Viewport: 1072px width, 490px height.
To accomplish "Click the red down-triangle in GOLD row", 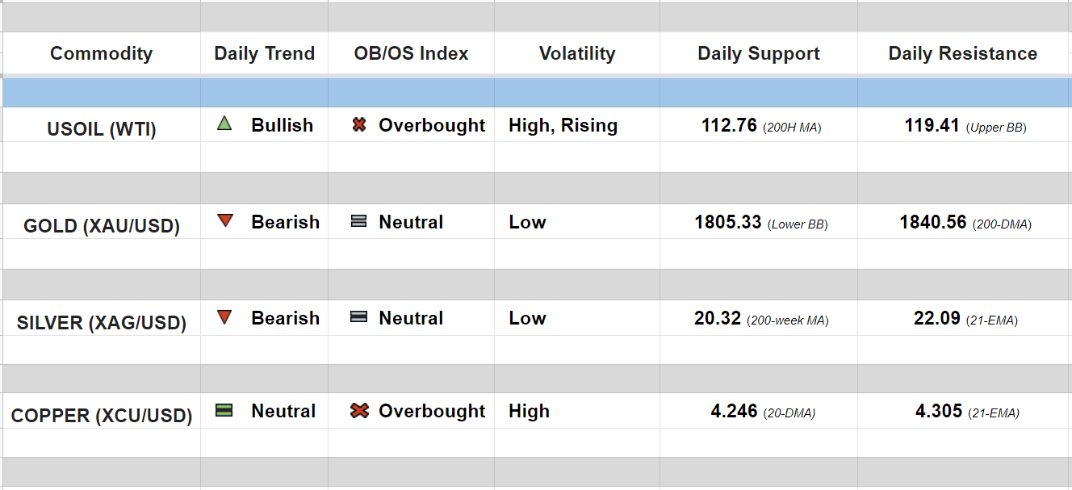I will [224, 220].
